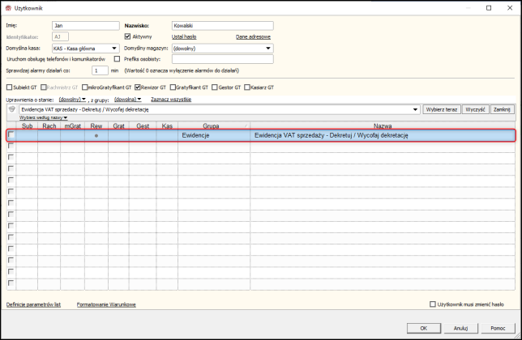Click the Prefiks osobisty input field
The image size is (522, 340).
tap(223, 59)
